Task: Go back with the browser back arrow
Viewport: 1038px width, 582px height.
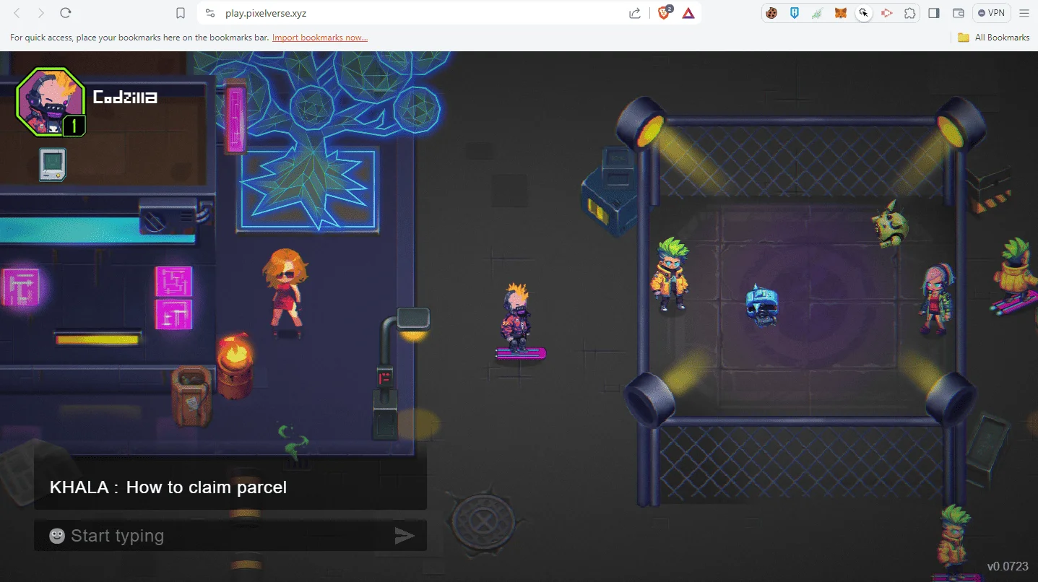Action: click(x=17, y=13)
